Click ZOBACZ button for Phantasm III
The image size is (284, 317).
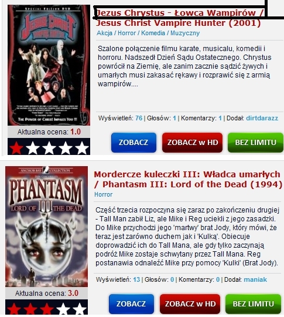131,304
